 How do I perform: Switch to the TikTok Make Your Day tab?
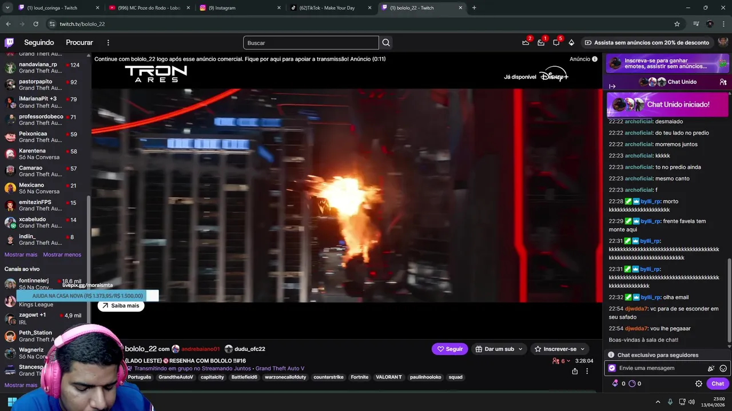331,8
